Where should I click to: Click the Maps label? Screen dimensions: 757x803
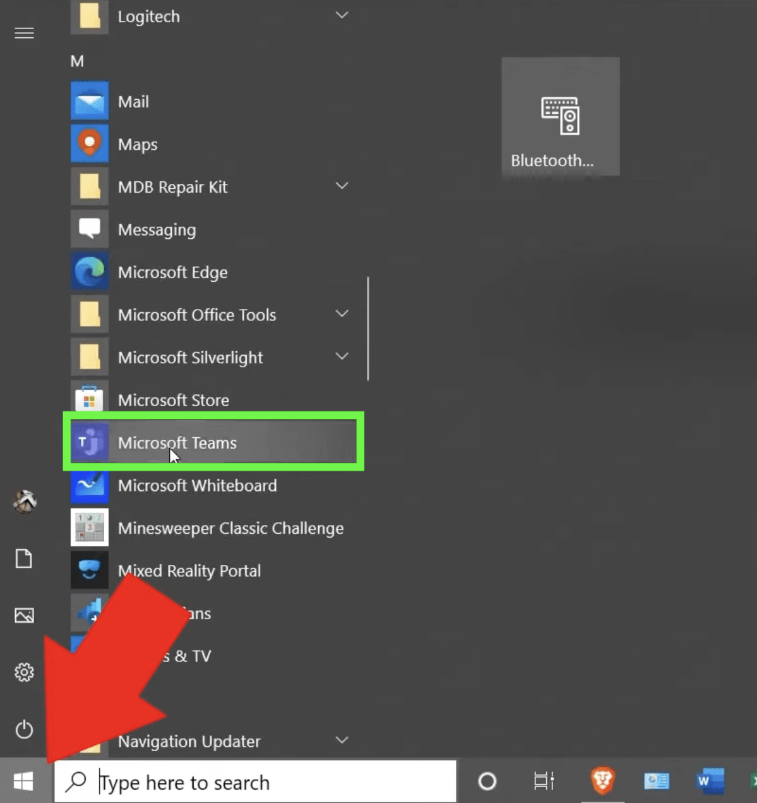(x=138, y=145)
